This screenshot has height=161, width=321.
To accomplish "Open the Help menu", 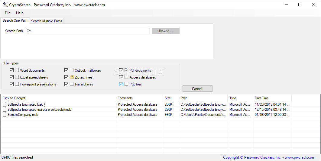I will (20, 13).
